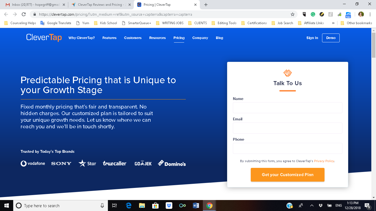Focus the Name input field
This screenshot has height=211, width=376.
[x=288, y=108]
